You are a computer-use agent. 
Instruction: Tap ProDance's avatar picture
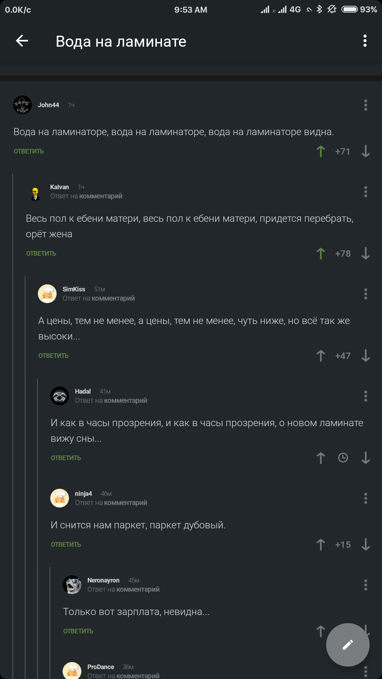tap(72, 670)
